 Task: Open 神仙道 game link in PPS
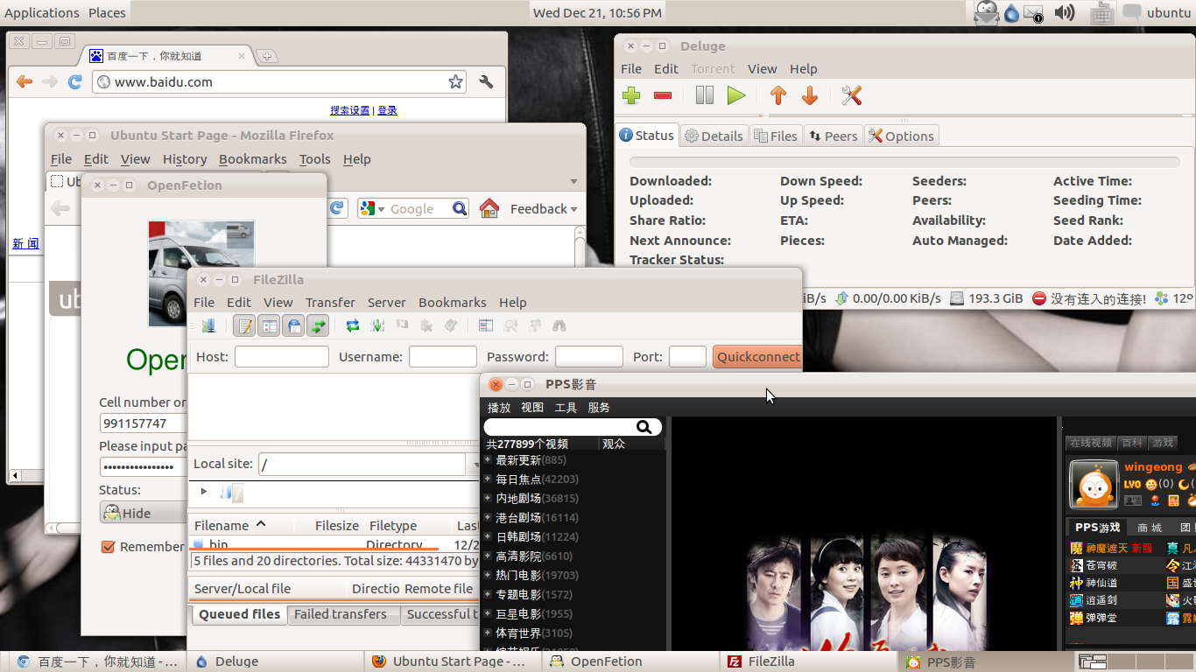coord(1101,583)
